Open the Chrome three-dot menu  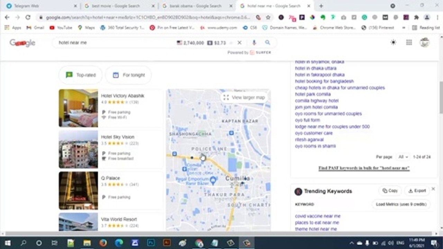point(437,17)
